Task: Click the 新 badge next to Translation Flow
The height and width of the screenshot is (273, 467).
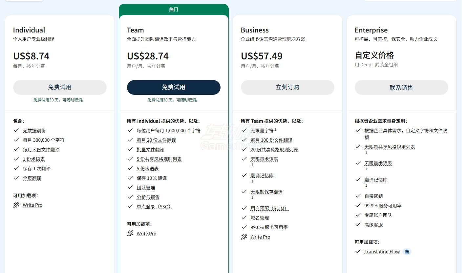Action: (407, 252)
